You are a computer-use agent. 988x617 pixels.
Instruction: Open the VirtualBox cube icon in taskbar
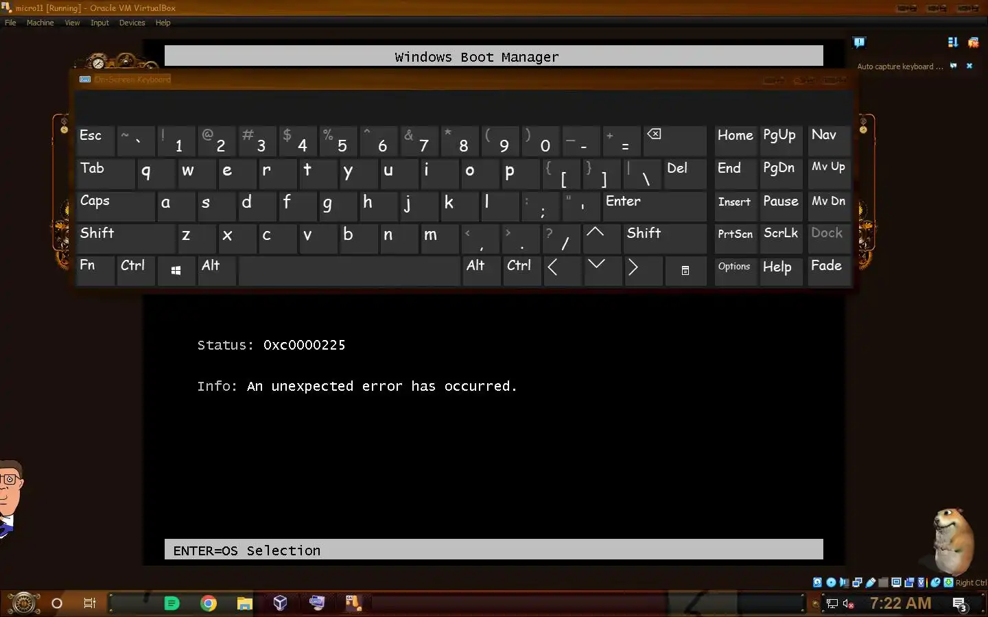tap(280, 603)
